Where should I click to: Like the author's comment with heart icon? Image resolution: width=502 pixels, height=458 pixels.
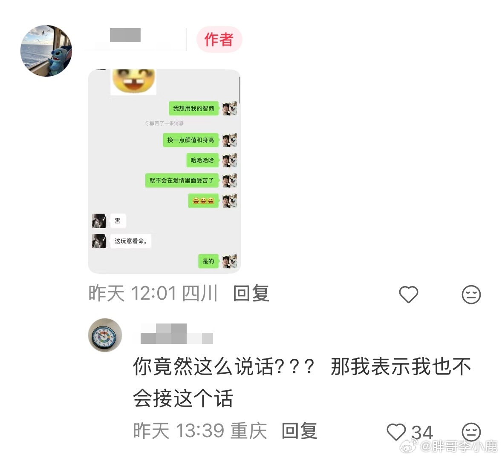click(409, 294)
